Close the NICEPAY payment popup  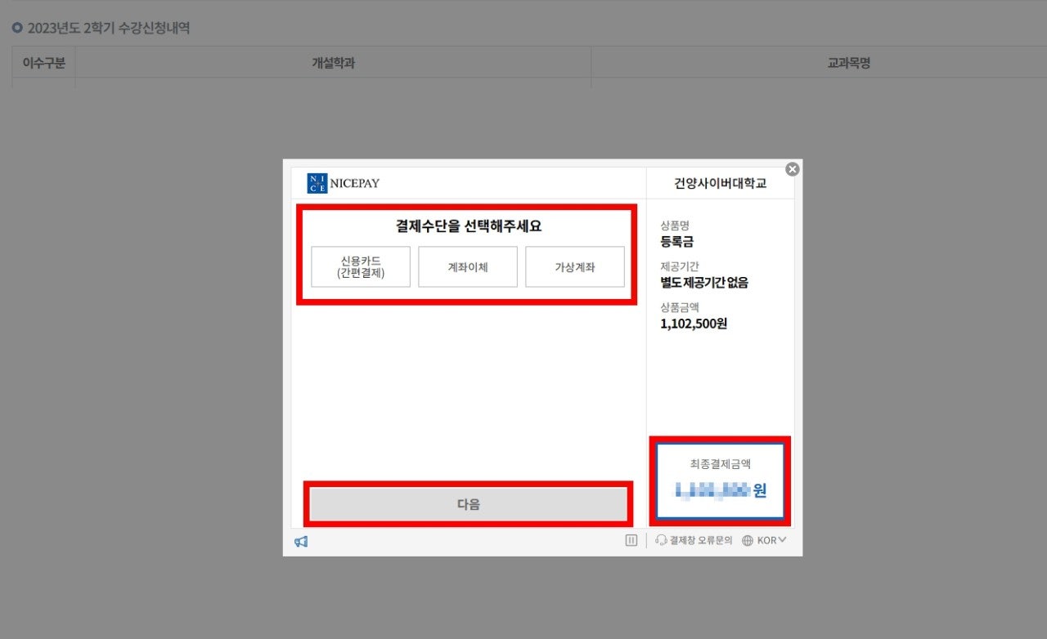click(x=792, y=169)
